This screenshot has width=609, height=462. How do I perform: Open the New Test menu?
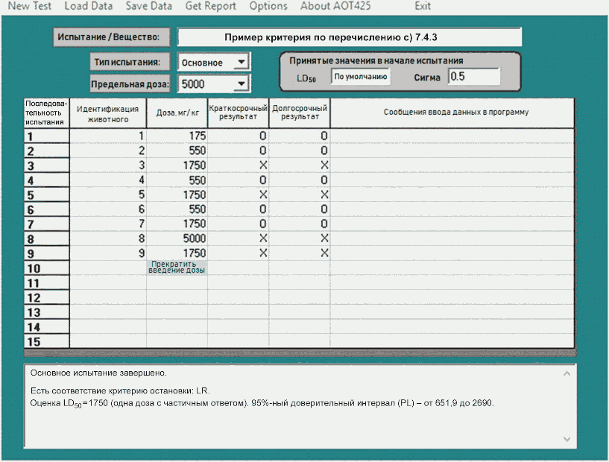pyautogui.click(x=29, y=6)
